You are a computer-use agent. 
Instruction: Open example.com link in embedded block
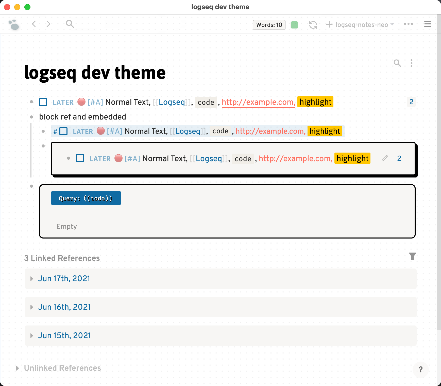[x=296, y=159]
